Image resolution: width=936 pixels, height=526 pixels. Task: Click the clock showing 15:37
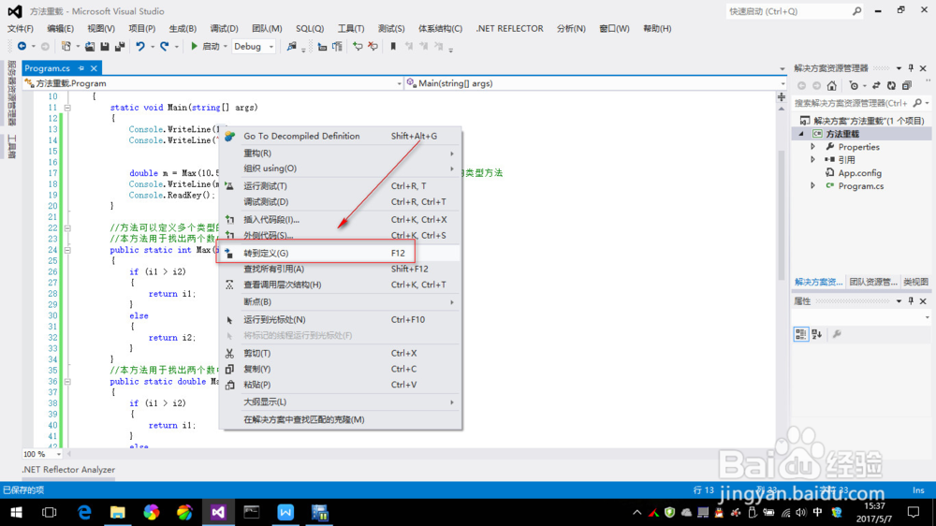coord(874,506)
